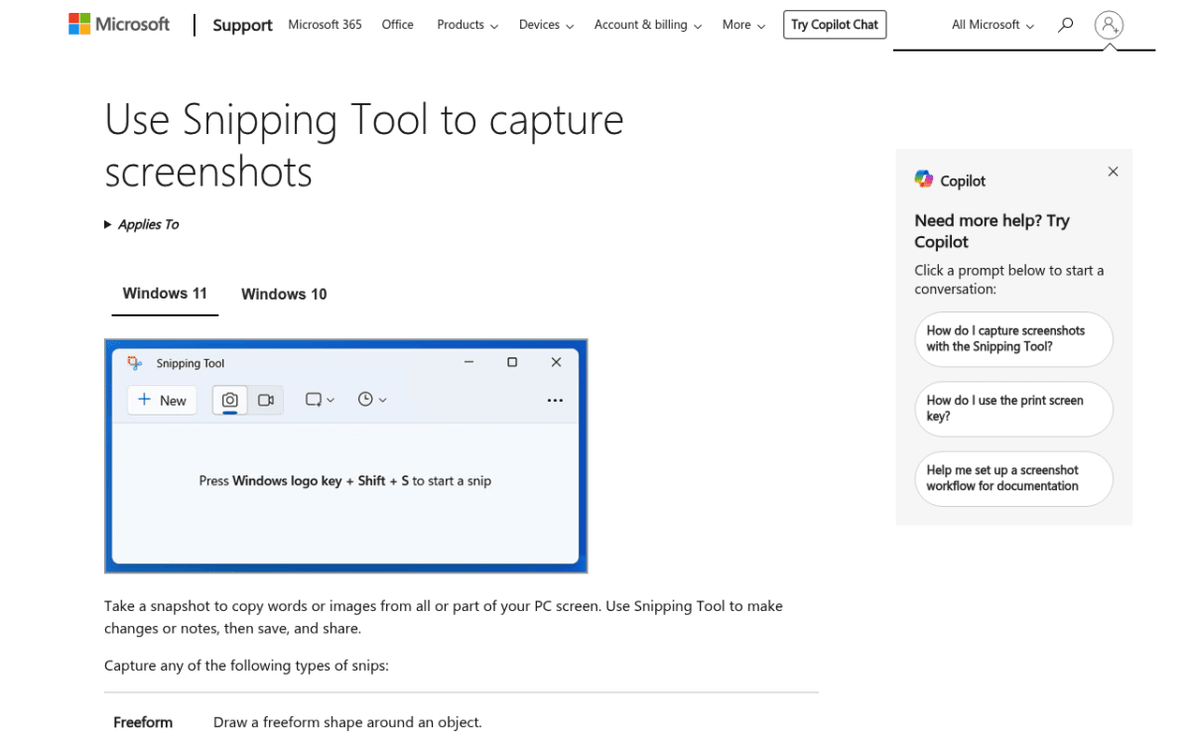Click the Microsoft logo
Screen dimensions: 1191x744
coord(119,24)
